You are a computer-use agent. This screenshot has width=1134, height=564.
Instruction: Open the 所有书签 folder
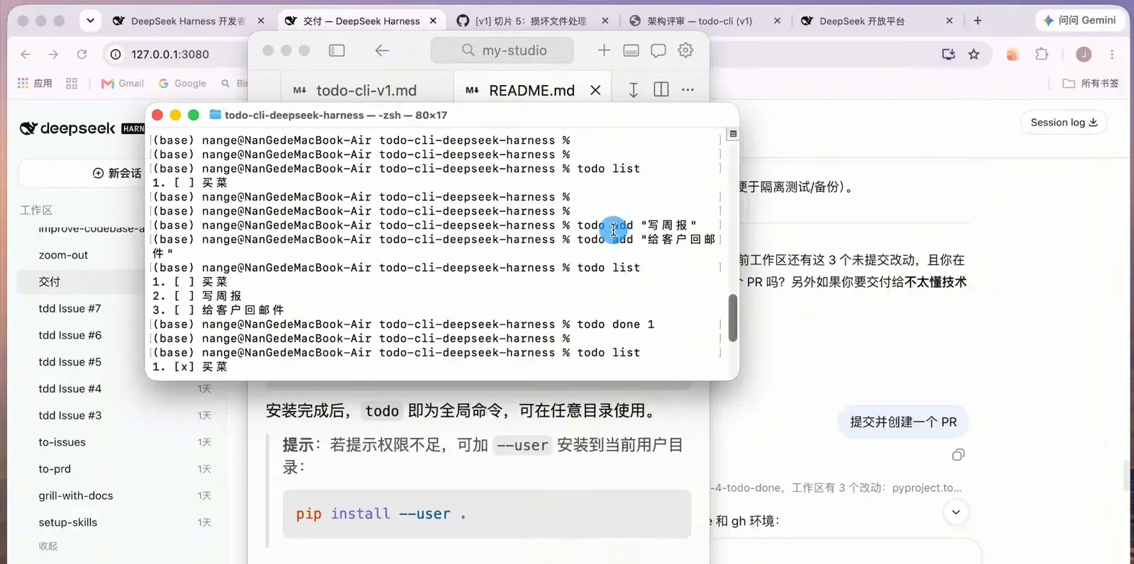tap(1090, 83)
